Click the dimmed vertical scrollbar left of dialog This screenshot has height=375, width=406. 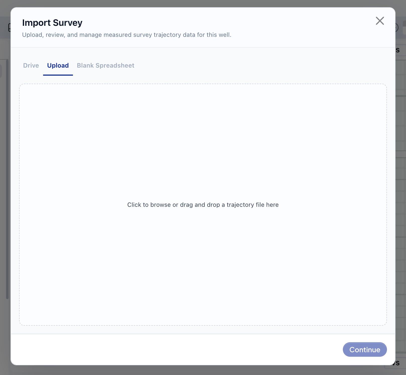point(7,179)
